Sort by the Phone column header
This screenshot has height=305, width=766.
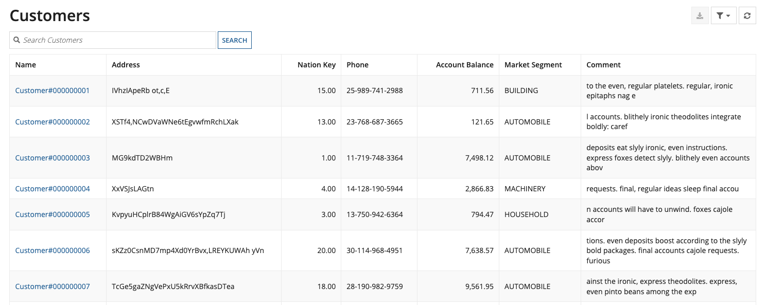pos(357,65)
